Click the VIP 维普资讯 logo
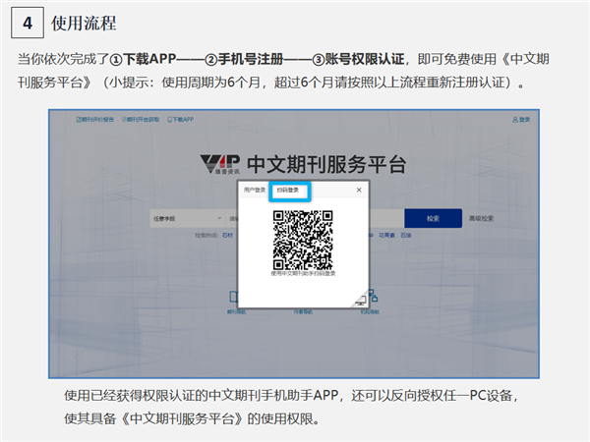The height and width of the screenshot is (442, 590). 220,164
